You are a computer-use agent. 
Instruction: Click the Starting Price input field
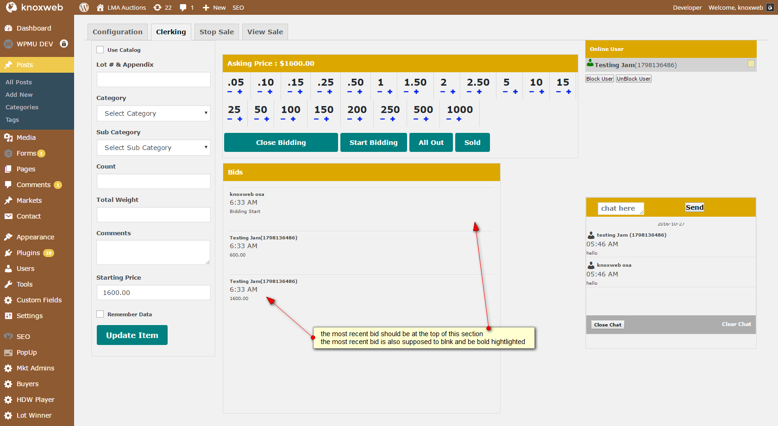[153, 293]
